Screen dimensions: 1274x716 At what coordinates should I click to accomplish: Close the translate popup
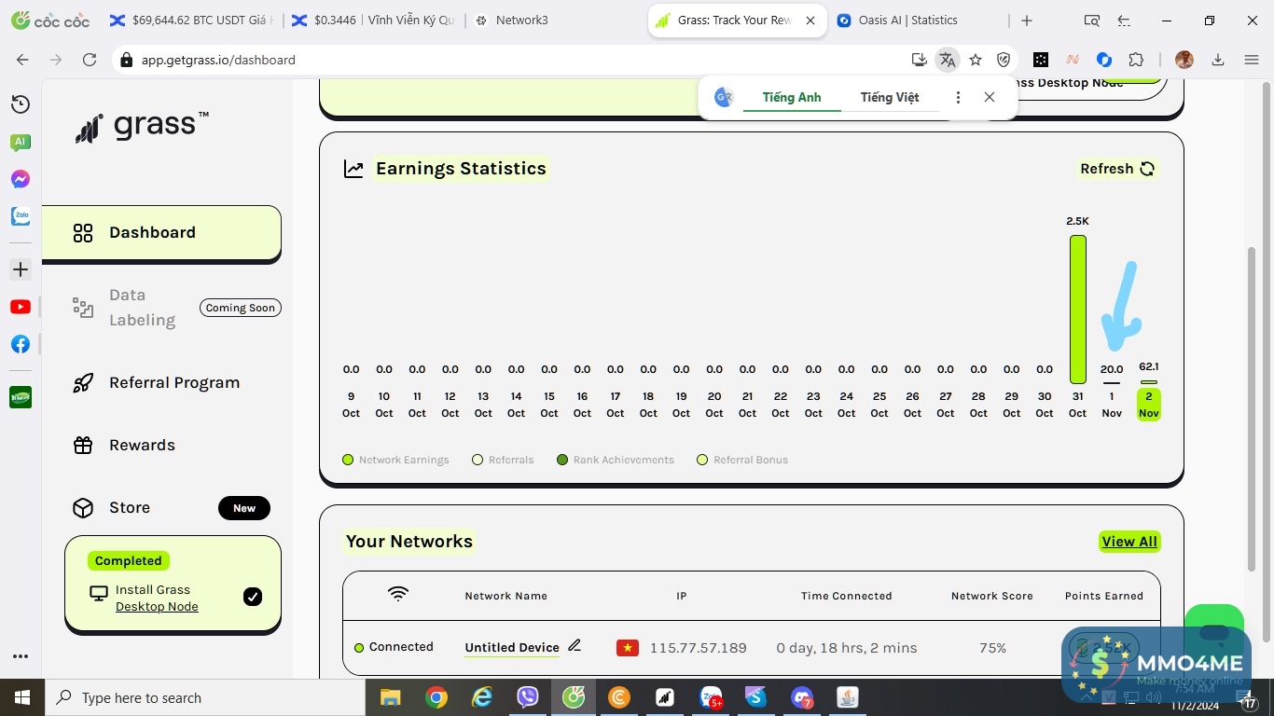(x=990, y=97)
